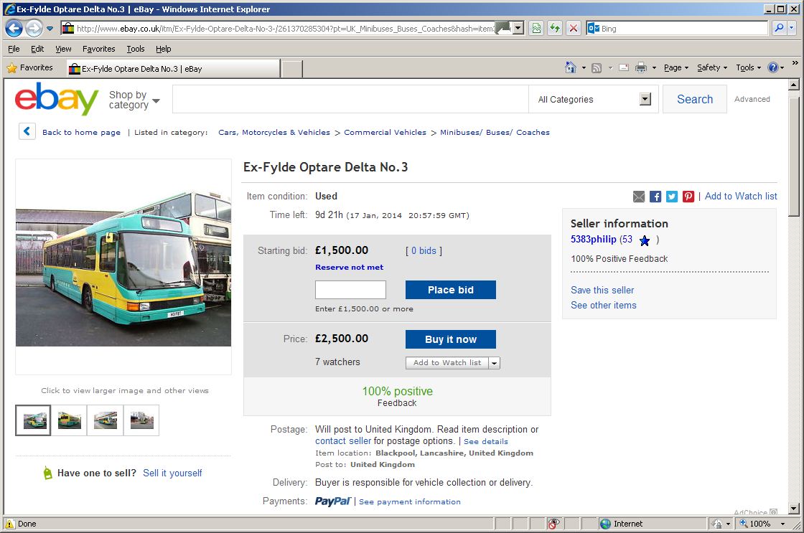Screen dimensions: 804x533
Task: Open the Cars, Motorcycles & Vehicles category
Action: (274, 132)
